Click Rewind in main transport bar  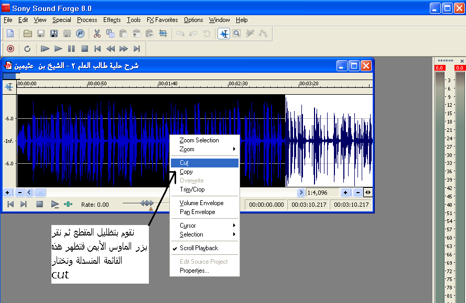[111, 49]
